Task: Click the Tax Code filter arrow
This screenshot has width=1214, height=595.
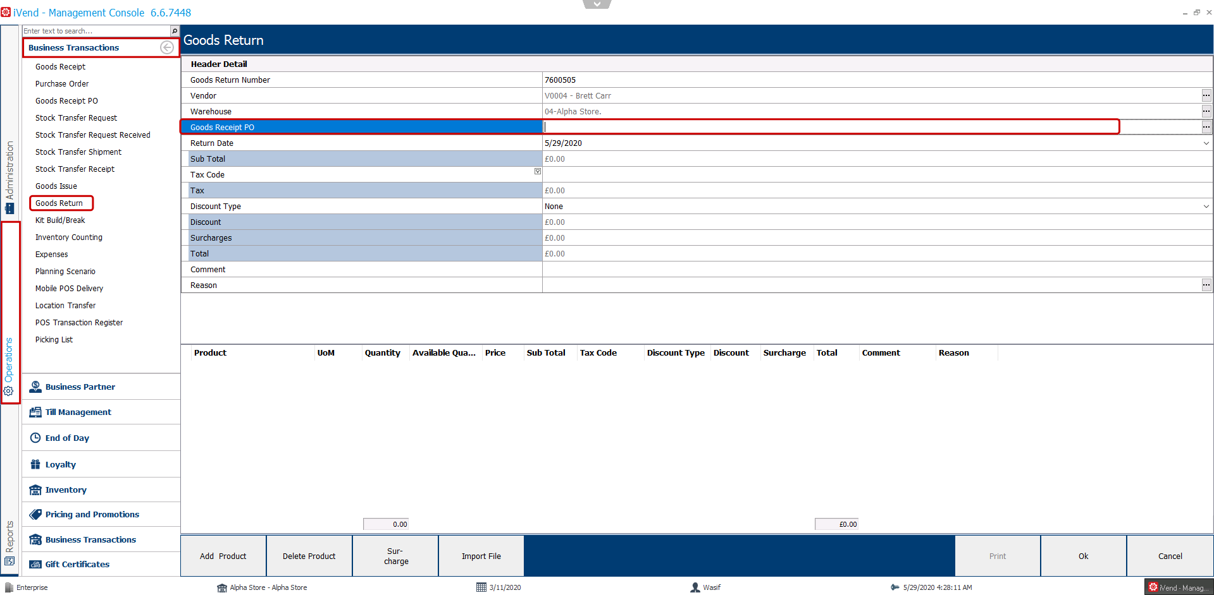Action: (x=538, y=171)
